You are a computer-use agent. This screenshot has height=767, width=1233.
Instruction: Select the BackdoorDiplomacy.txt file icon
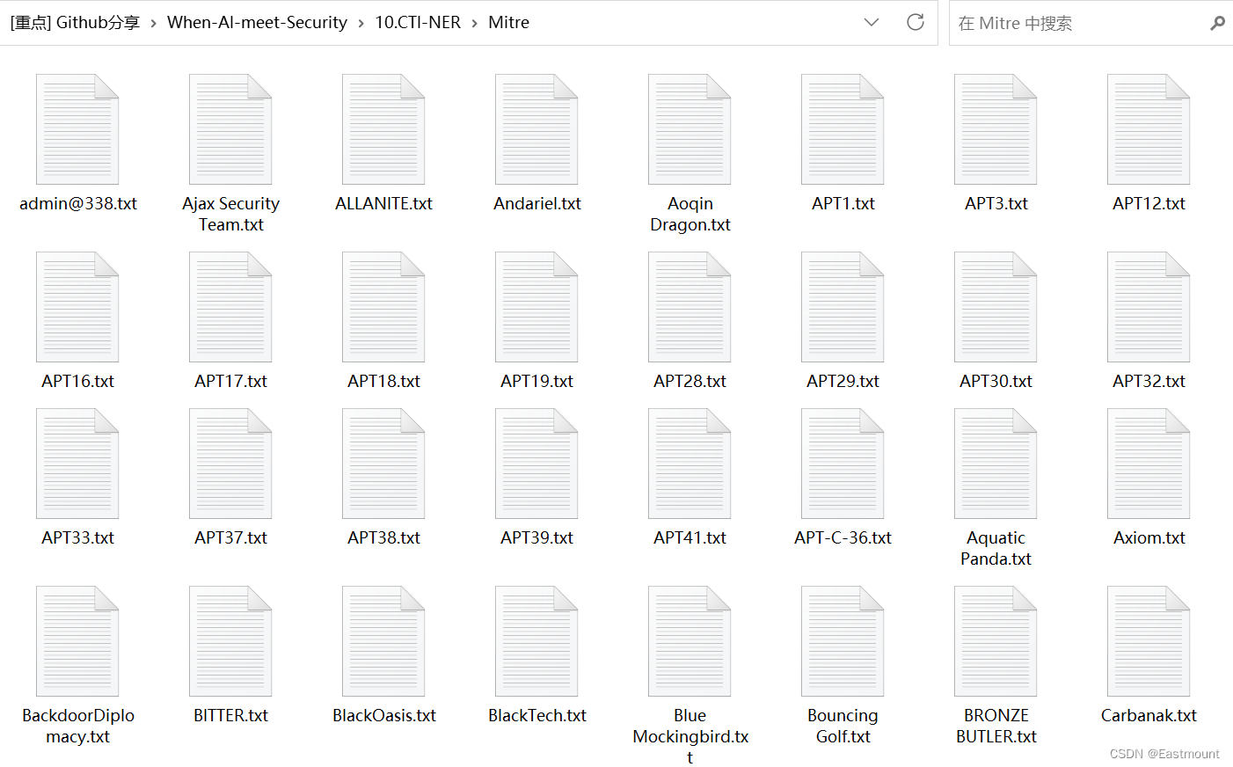pyautogui.click(x=77, y=641)
